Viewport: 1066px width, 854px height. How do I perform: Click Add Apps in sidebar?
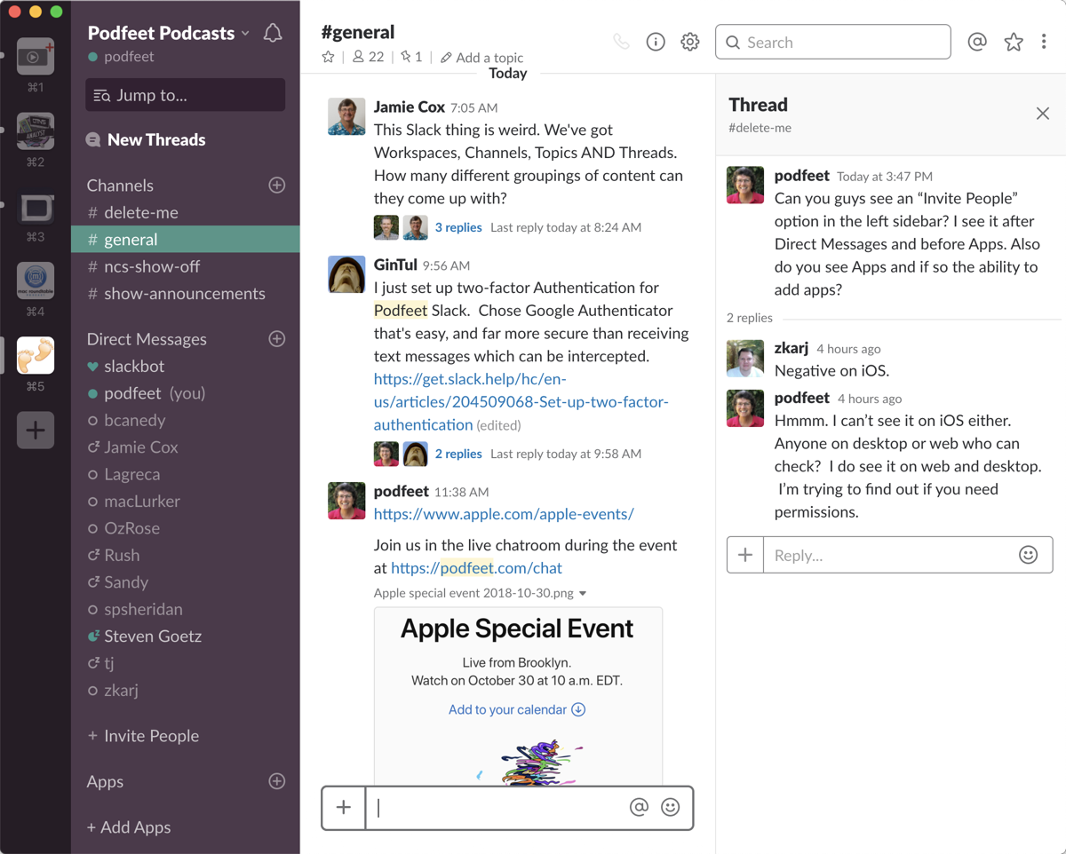(129, 827)
